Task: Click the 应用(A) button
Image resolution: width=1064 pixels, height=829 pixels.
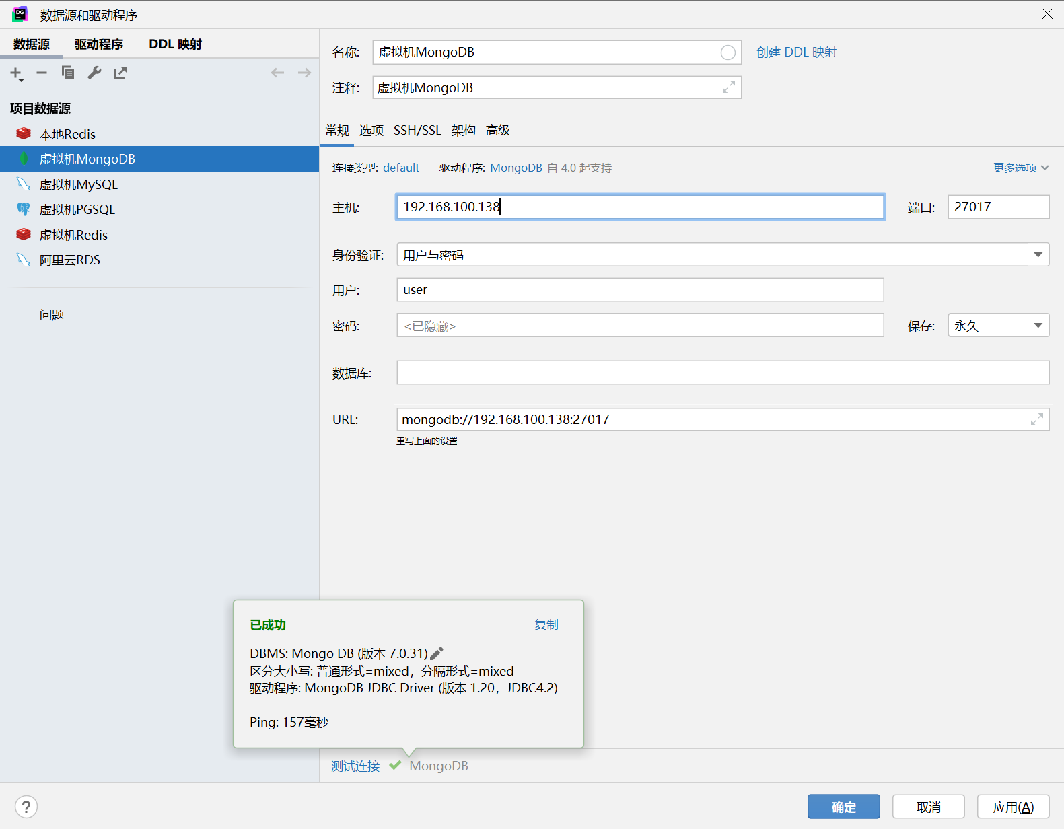Action: 1014,807
